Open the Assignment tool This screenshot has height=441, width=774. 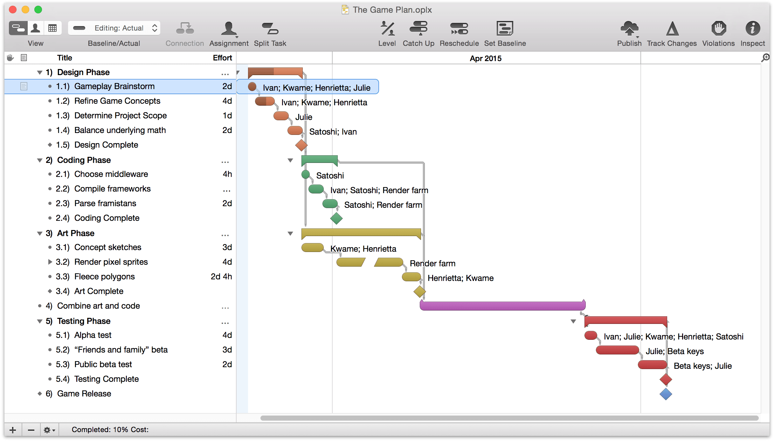click(228, 30)
